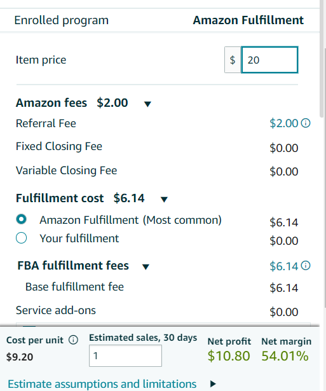Select Amazon Fulfillment (Most common) radio
Image resolution: width=326 pixels, height=391 pixels.
[21, 219]
